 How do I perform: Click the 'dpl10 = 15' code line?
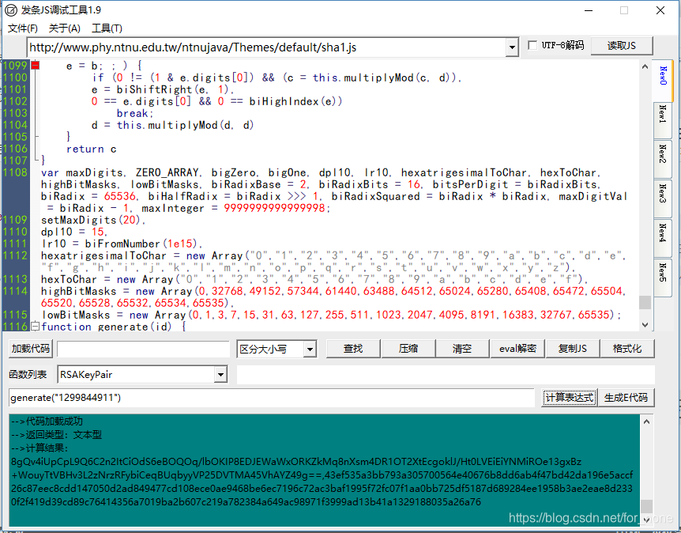point(74,232)
